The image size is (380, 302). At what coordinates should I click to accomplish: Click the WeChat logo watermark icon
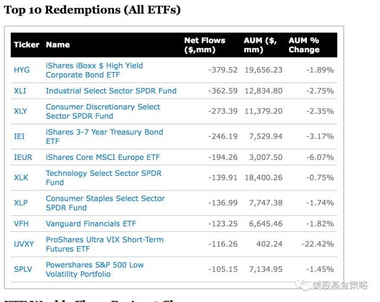click(306, 285)
